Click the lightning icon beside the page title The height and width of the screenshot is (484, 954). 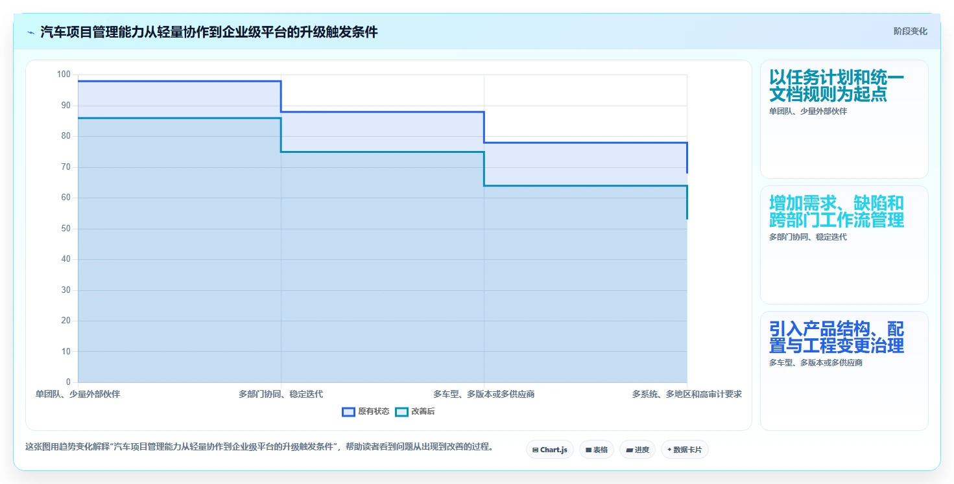(30, 32)
